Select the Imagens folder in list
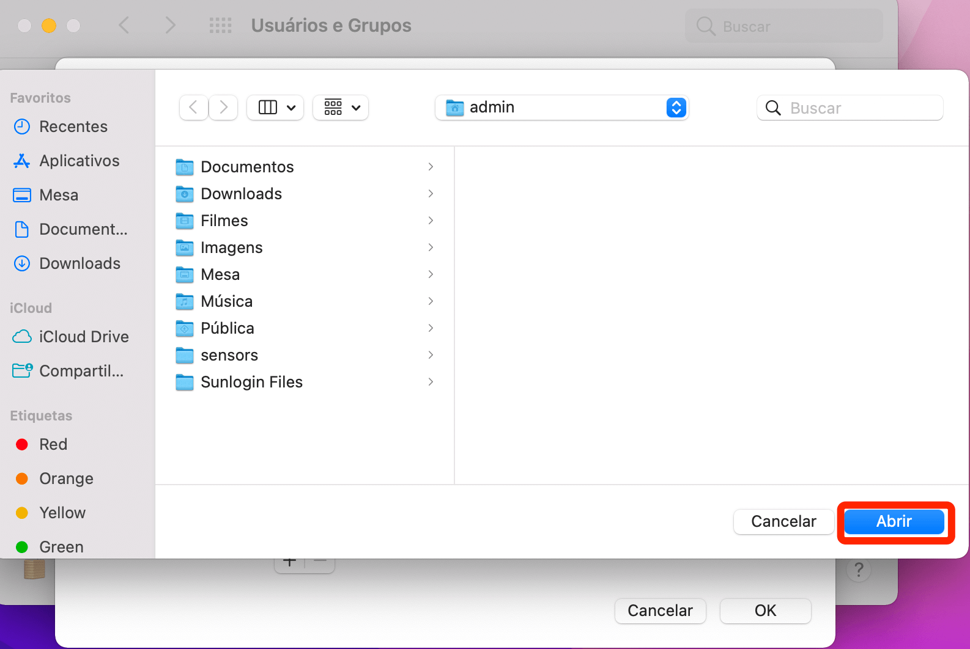 231,248
